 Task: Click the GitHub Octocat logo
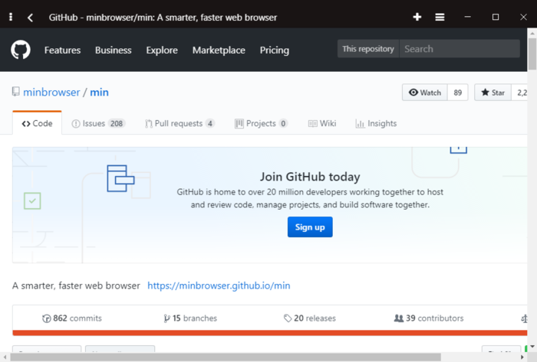coord(21,50)
